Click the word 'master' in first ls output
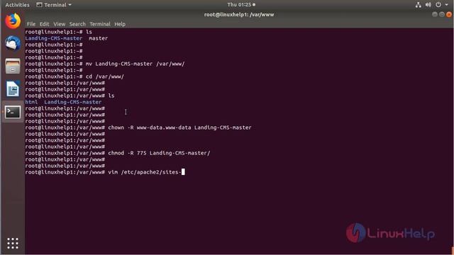The image size is (454, 255). (98, 38)
